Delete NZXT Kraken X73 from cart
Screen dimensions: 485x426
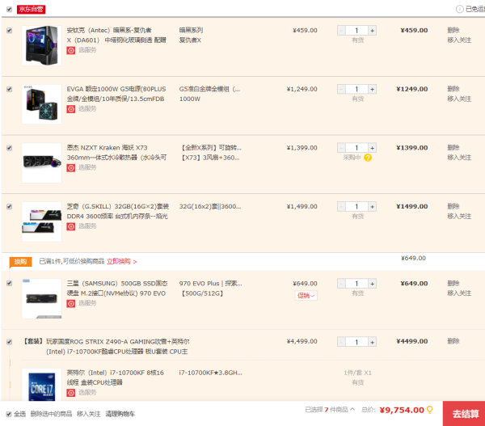tap(453, 148)
